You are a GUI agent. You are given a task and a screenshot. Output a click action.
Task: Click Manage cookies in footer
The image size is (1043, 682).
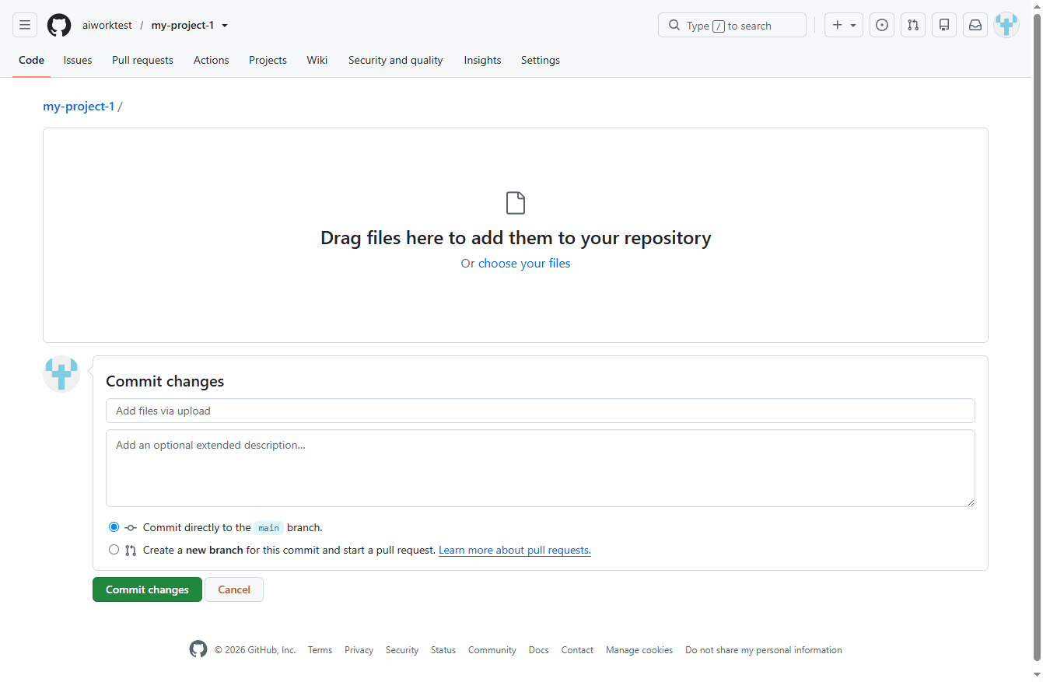pyautogui.click(x=639, y=650)
